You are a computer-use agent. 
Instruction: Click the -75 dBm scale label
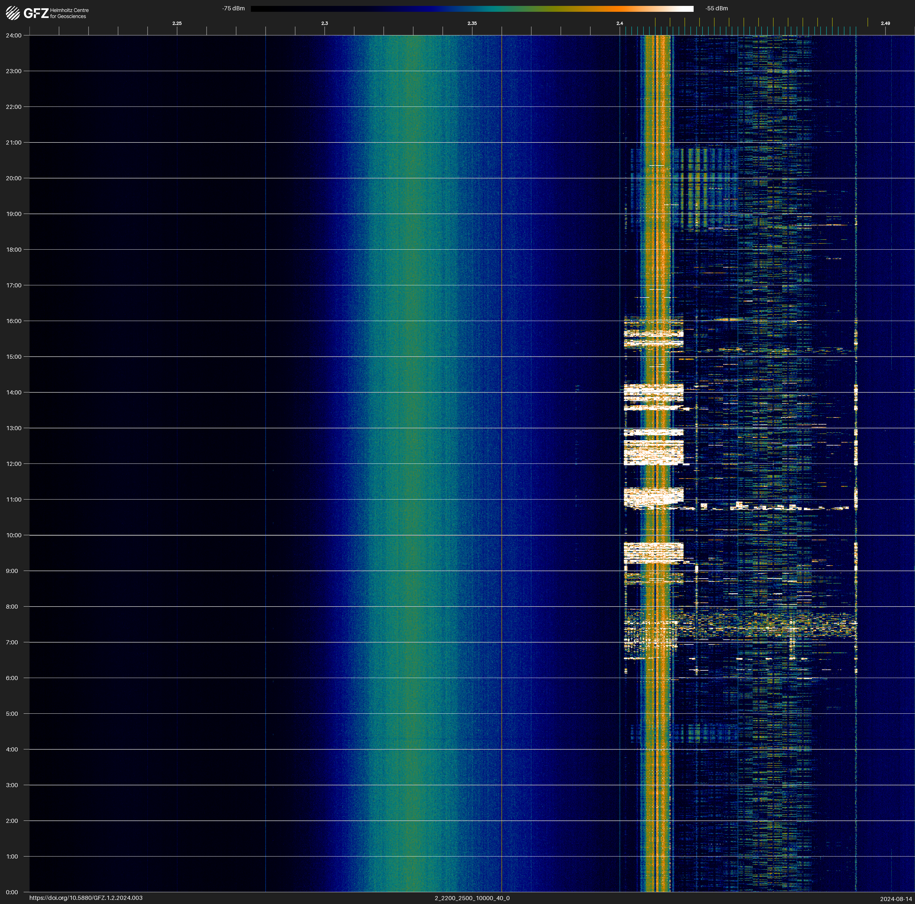point(233,9)
